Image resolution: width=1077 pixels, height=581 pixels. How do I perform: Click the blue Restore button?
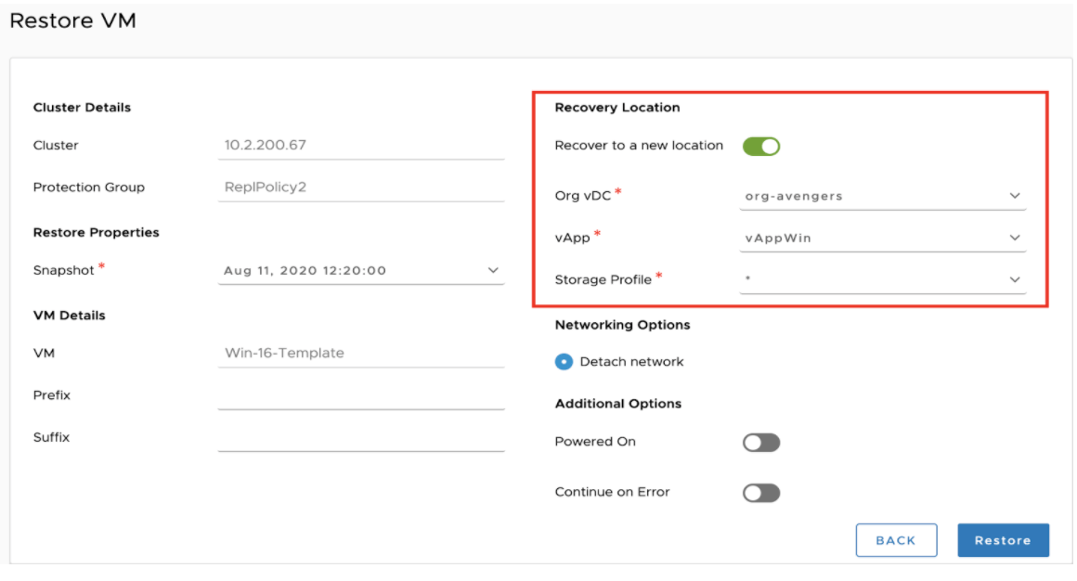[1003, 540]
